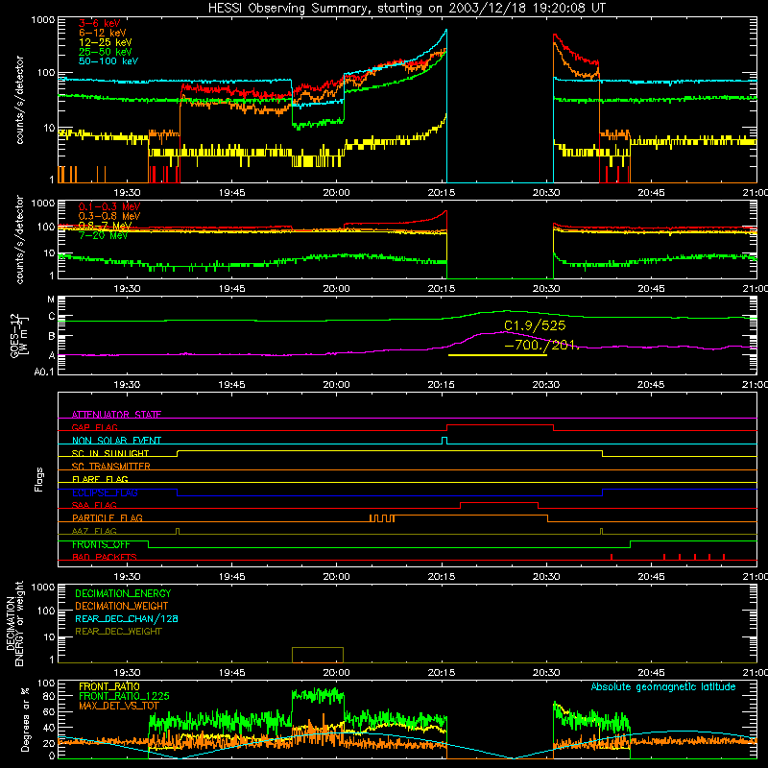Select the M flux class tick label

pyautogui.click(x=51, y=300)
